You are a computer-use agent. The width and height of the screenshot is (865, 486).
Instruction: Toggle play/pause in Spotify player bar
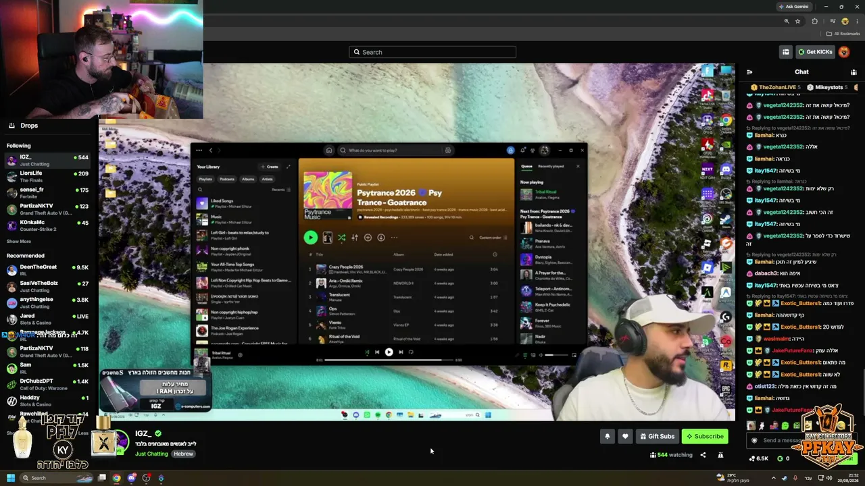click(389, 352)
